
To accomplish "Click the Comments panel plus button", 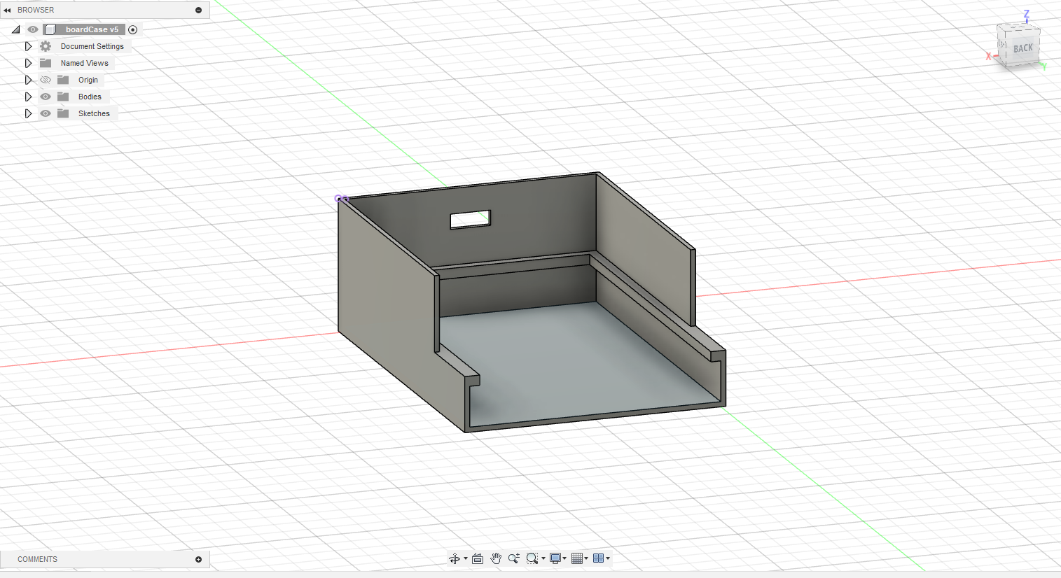I will click(198, 559).
